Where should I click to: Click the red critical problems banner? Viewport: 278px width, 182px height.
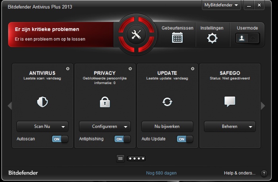coord(61,34)
